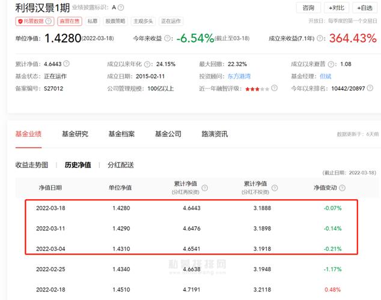
Task: Open 东方港湾 investment advisor link
Action: click(x=239, y=76)
